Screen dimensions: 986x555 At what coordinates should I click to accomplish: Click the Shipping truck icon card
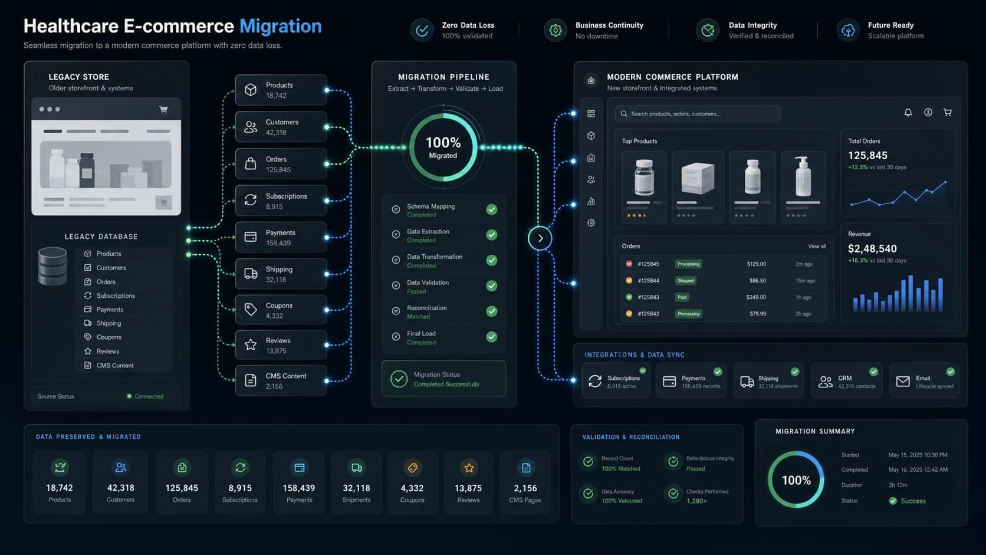pos(281,274)
